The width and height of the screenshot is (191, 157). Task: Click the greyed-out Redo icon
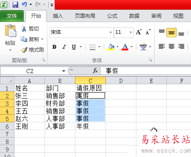pyautogui.click(x=38, y=5)
